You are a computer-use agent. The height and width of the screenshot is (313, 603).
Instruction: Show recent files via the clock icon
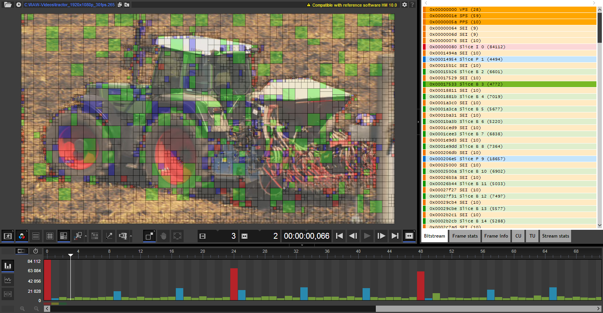click(x=19, y=5)
